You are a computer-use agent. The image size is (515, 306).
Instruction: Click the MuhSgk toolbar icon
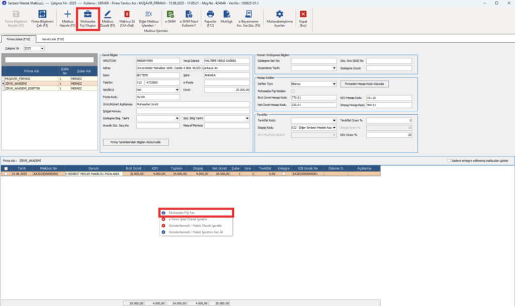[226, 14]
